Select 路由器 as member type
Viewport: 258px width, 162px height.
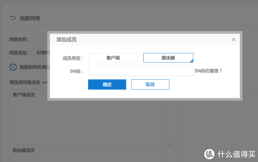168,58
